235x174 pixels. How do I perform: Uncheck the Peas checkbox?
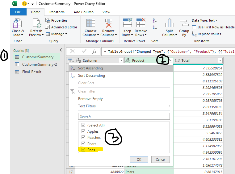pyautogui.click(x=83, y=150)
